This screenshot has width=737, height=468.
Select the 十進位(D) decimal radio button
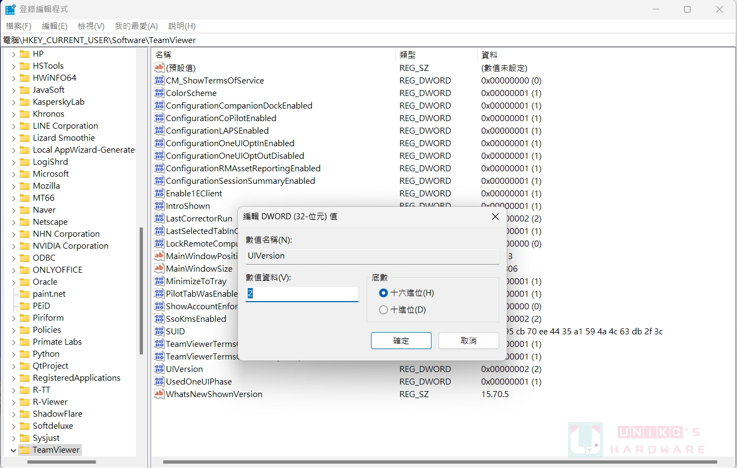pos(384,310)
